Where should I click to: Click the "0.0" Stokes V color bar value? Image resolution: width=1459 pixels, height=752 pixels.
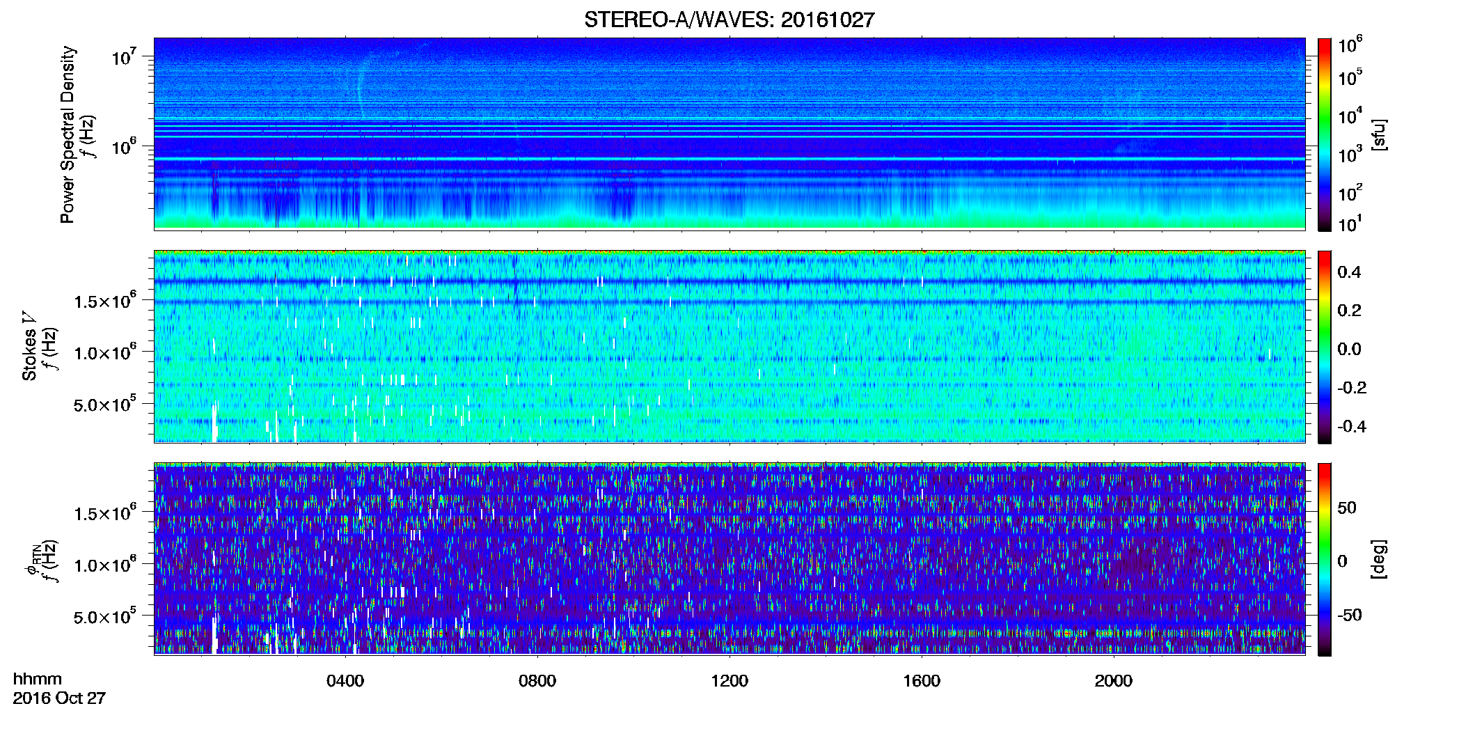[x=1349, y=350]
